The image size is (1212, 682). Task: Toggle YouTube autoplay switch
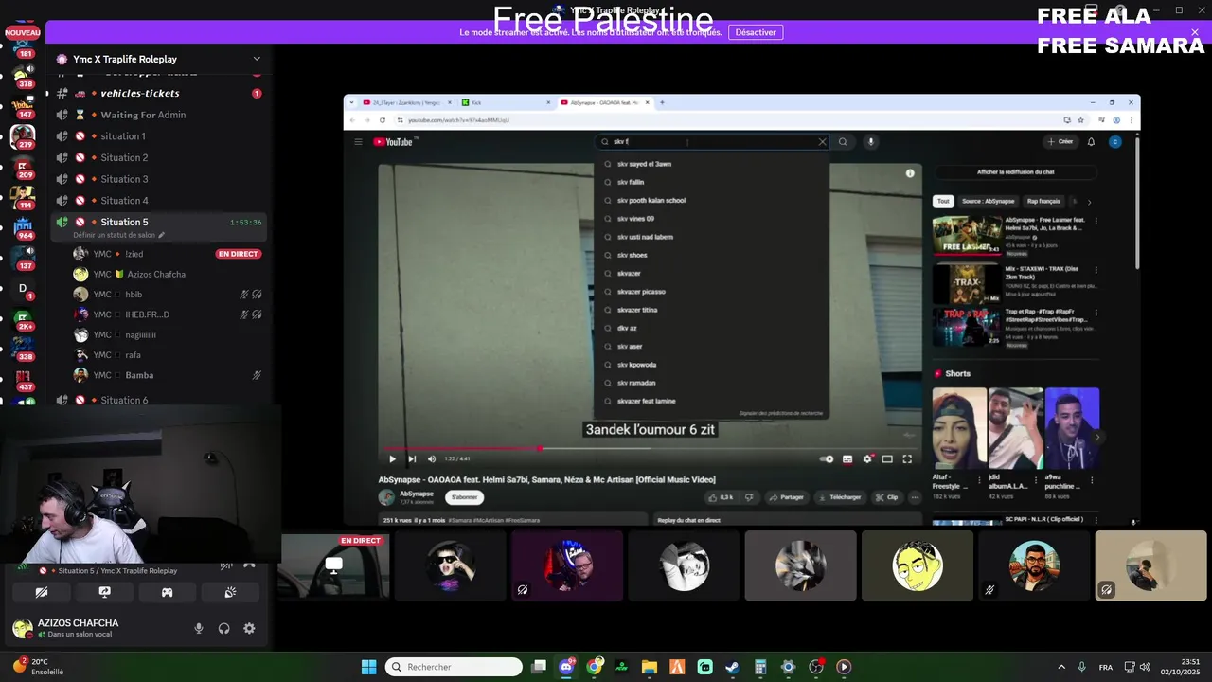coord(828,459)
